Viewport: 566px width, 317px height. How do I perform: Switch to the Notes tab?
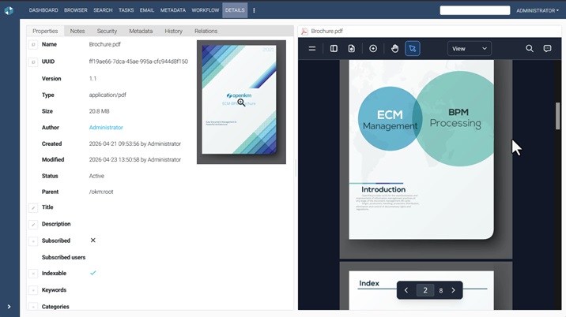77,31
